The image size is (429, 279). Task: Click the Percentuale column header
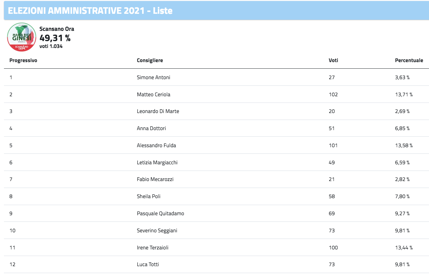[x=409, y=60]
